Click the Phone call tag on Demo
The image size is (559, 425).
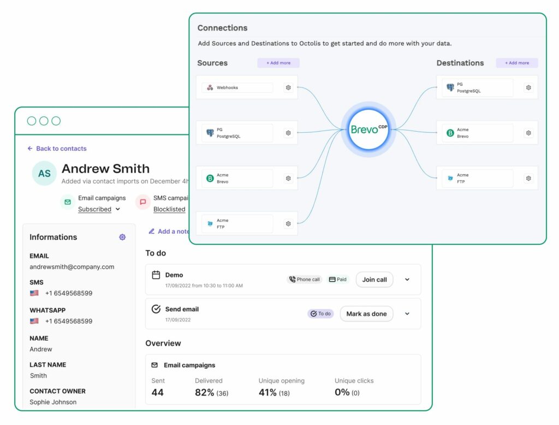click(x=305, y=279)
